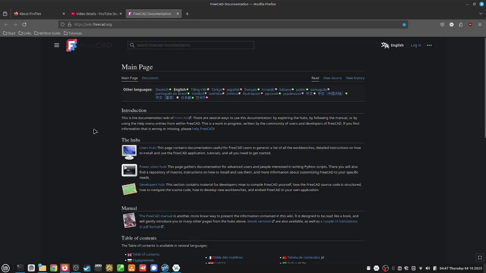Click the FreeCAD manual cover thumbnail

pos(129,220)
